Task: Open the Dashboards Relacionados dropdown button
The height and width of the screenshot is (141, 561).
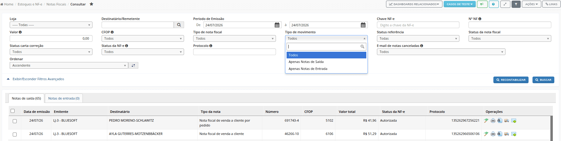Action: (x=414, y=4)
